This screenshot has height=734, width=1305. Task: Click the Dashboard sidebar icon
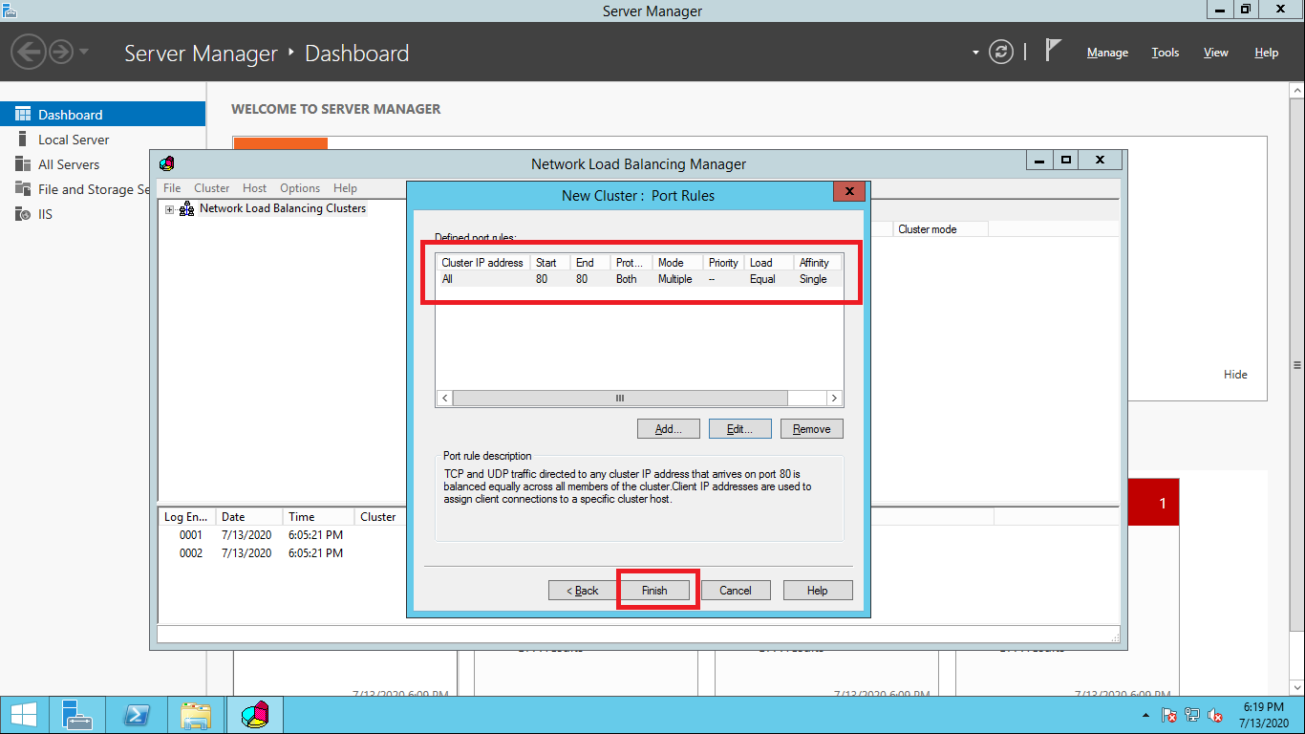coord(23,115)
